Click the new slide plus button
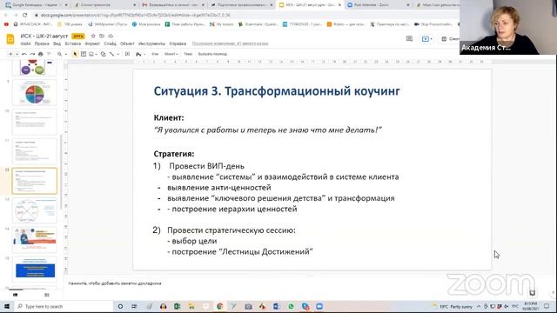The width and height of the screenshot is (557, 313). point(10,54)
